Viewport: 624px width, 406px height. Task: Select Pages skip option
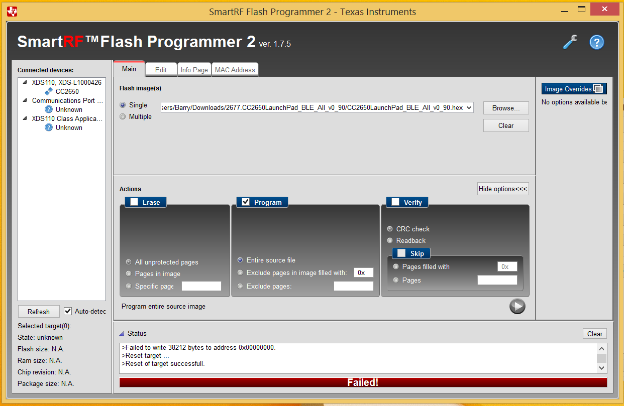click(396, 280)
